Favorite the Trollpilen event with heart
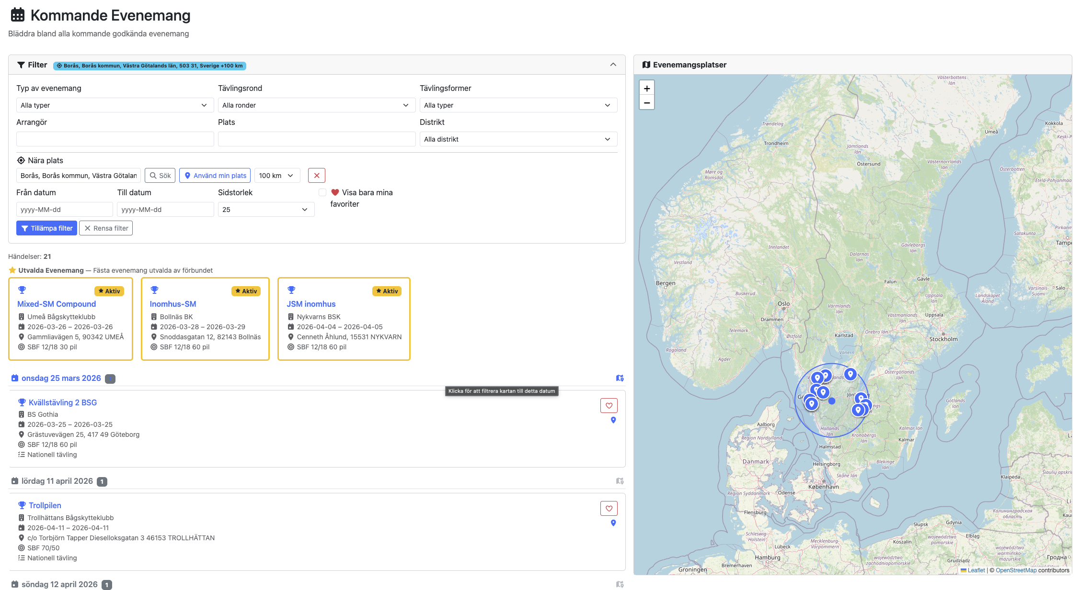 pos(609,508)
